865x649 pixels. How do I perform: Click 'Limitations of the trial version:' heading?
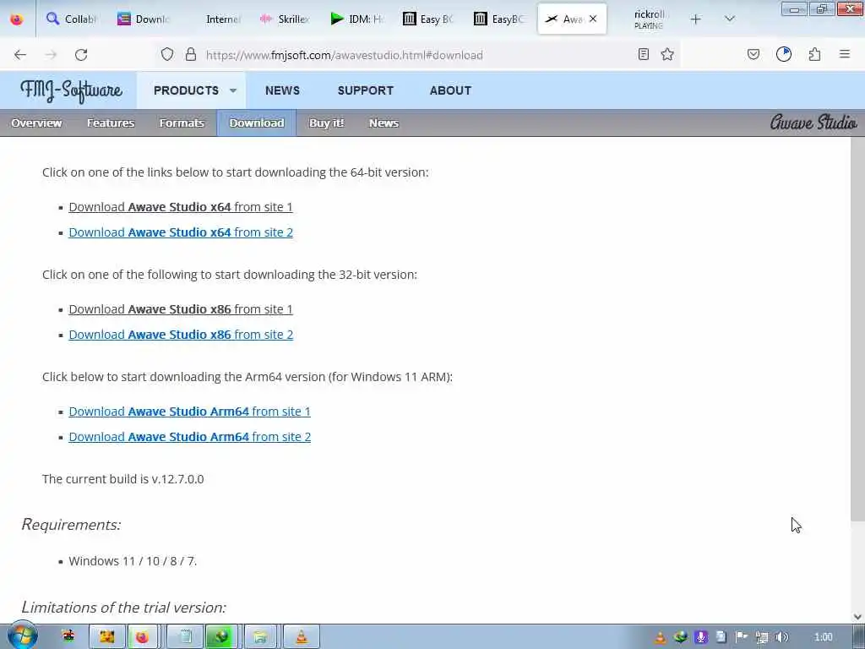(x=123, y=607)
